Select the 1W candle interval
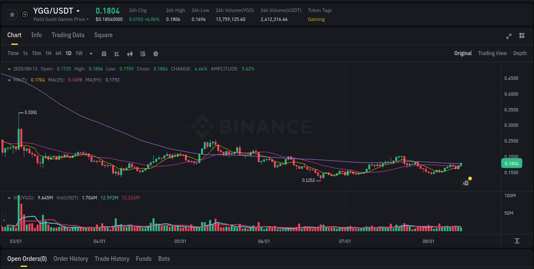This screenshot has height=269, width=534. 79,53
